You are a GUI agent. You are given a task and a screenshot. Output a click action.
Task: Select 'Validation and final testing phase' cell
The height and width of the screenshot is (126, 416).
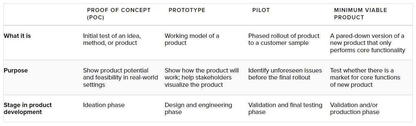[285, 108]
